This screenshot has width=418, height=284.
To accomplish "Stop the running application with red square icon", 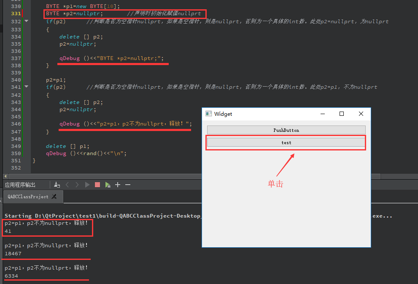I will pos(97,185).
